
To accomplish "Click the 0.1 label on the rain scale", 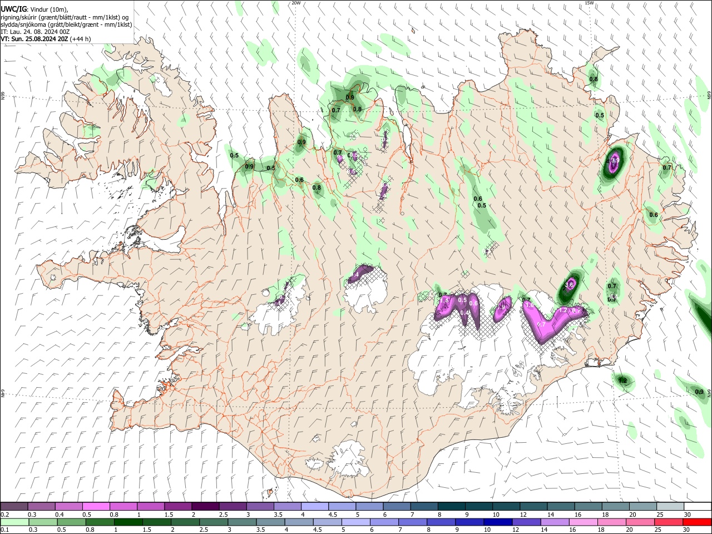I will click(x=4, y=530).
